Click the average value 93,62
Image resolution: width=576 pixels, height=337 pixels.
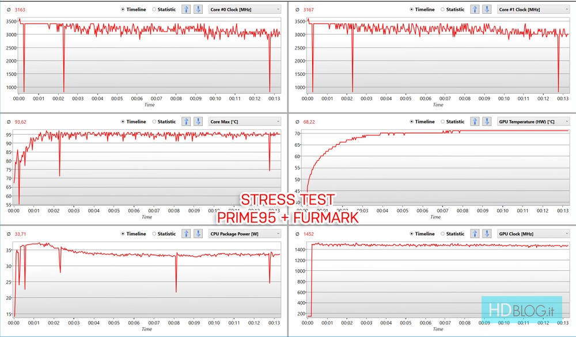(x=21, y=122)
